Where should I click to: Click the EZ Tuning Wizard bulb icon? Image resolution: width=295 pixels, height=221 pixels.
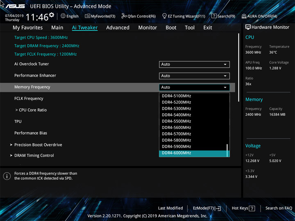click(164, 16)
